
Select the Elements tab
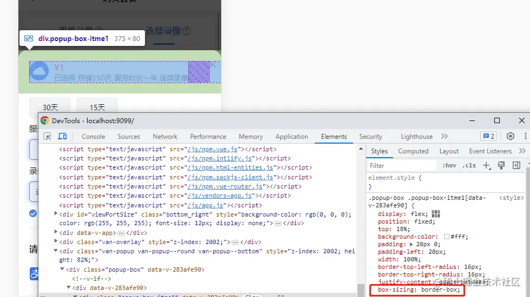click(334, 136)
